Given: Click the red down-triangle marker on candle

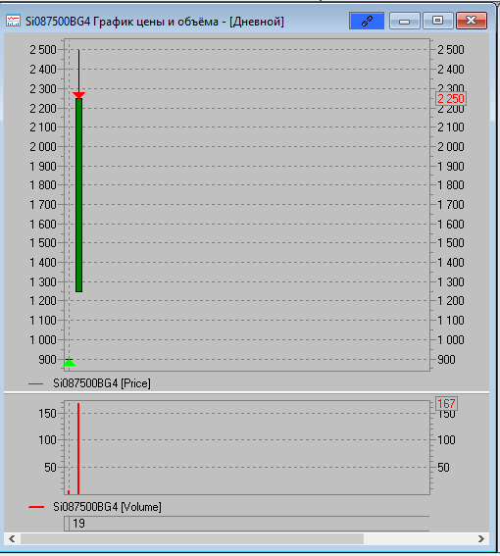Looking at the screenshot, I should coord(78,95).
